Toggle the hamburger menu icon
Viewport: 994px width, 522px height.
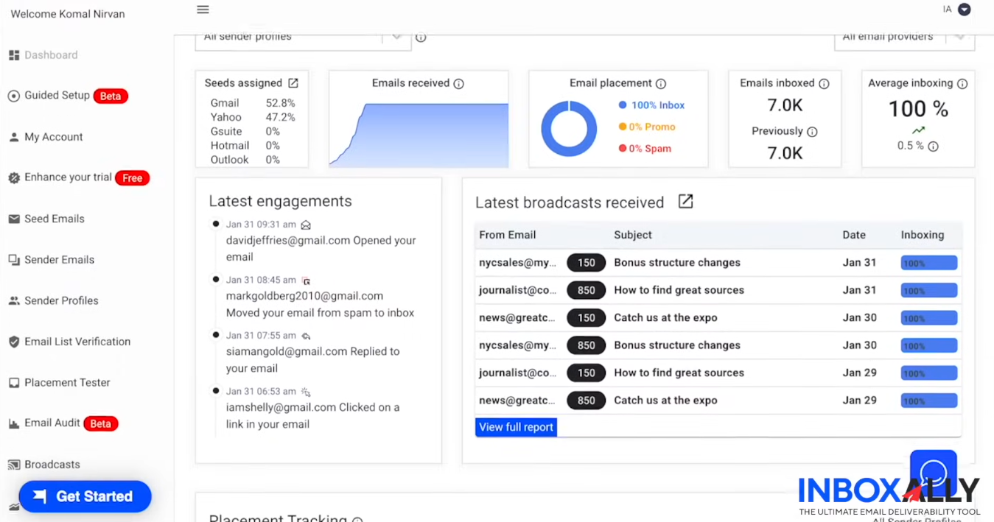point(203,10)
